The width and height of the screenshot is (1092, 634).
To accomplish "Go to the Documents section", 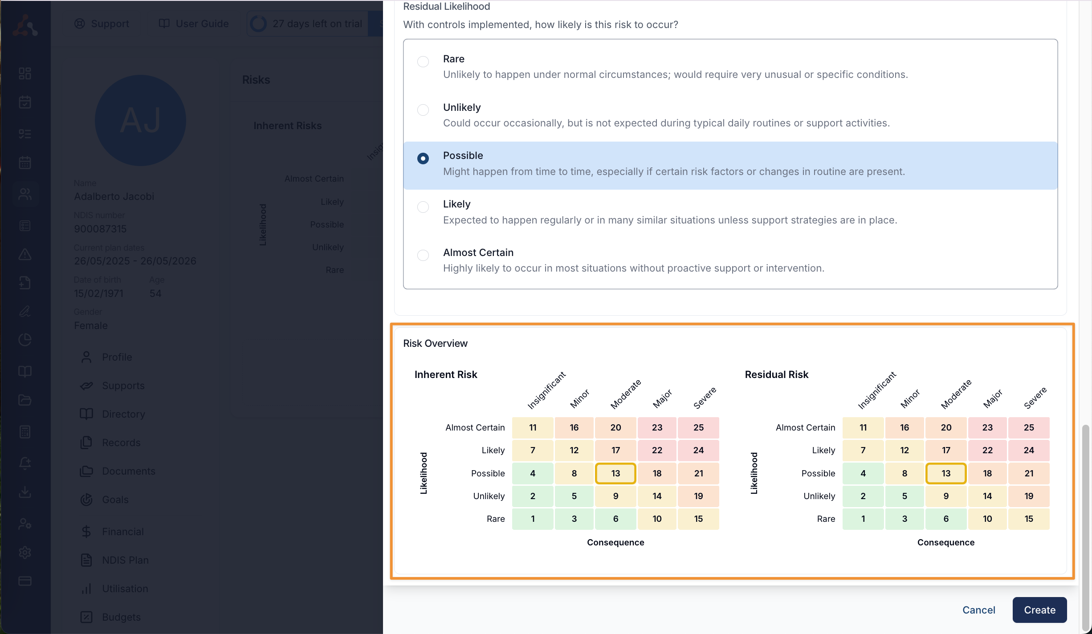I will [128, 471].
